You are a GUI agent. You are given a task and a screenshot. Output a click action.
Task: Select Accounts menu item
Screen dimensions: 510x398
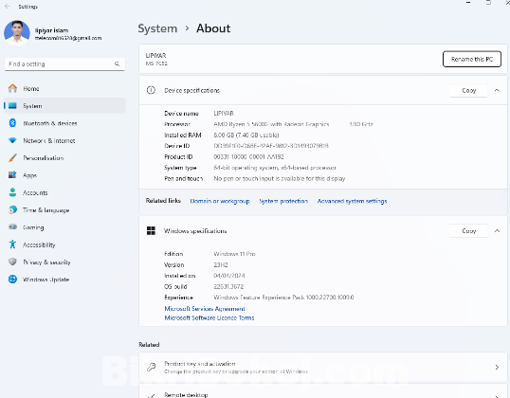click(64, 192)
